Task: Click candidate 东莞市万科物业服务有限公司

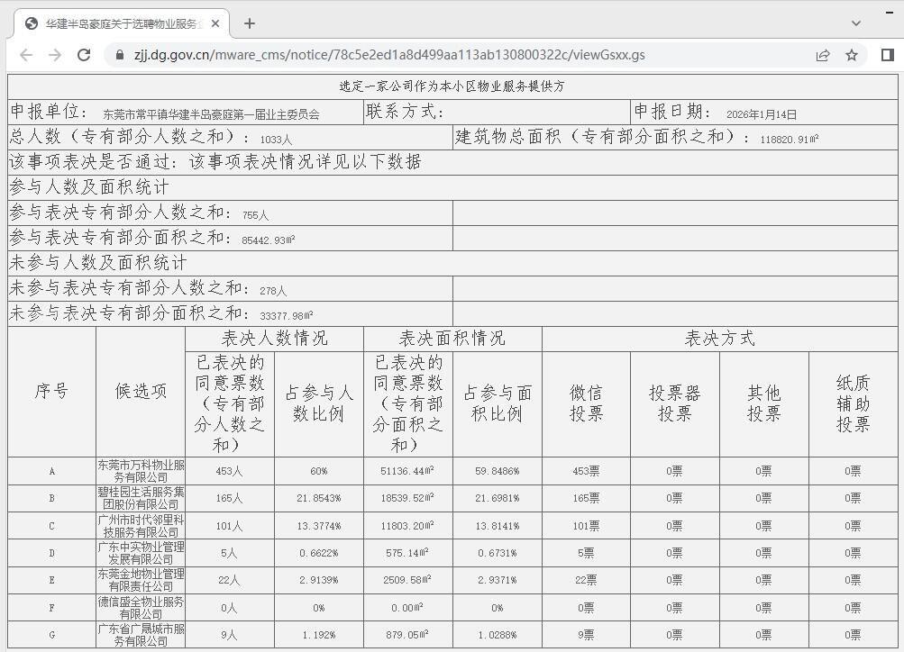Action: [x=141, y=471]
